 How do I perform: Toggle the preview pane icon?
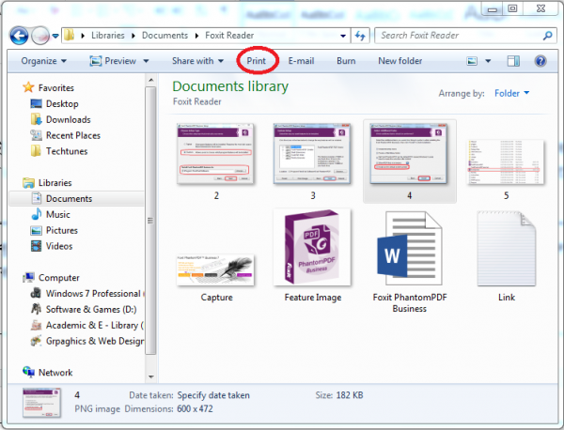point(513,61)
